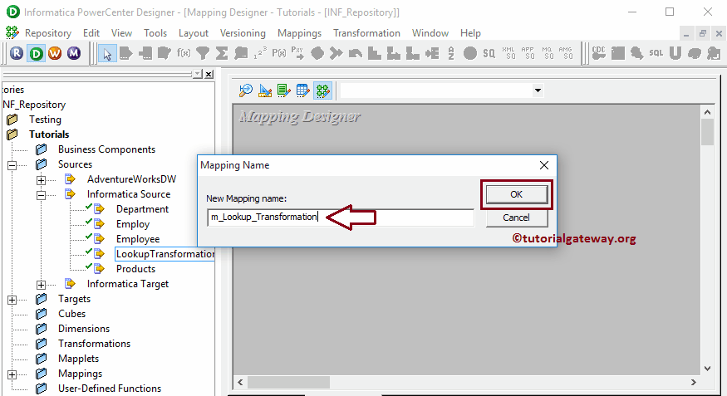Viewport: 727px width, 396px height.
Task: Expand the Informatica Target node
Action: coord(42,285)
